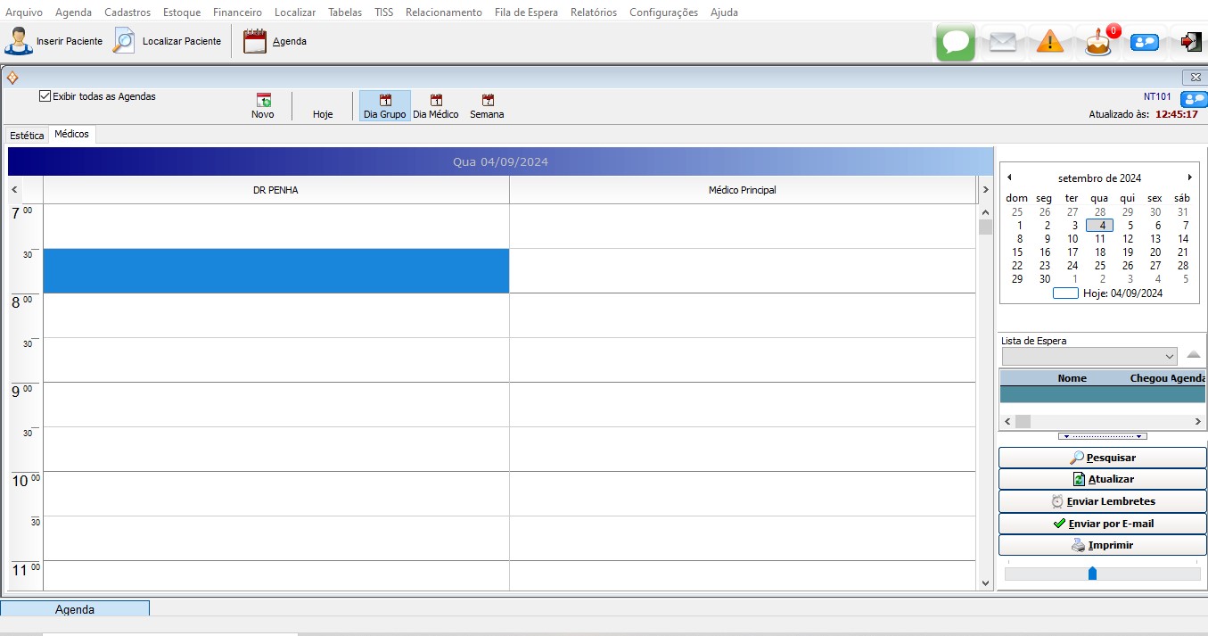Open the green chat message icon
Viewport: 1208px width, 636px height.
[x=956, y=42]
